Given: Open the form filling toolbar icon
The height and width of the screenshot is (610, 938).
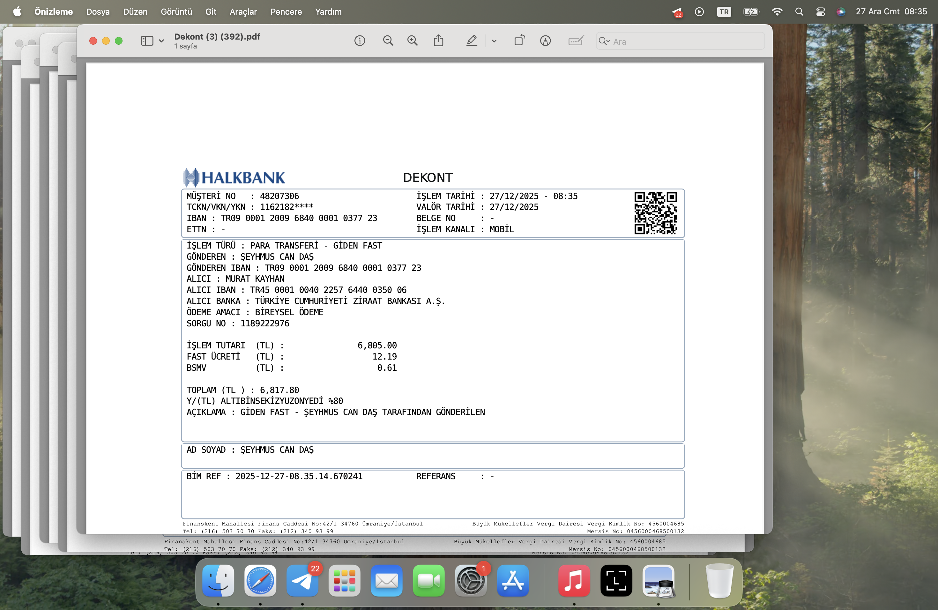Looking at the screenshot, I should (576, 41).
